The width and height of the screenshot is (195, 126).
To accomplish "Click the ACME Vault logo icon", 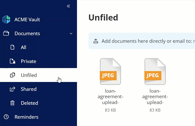I will pyautogui.click(x=6, y=19).
